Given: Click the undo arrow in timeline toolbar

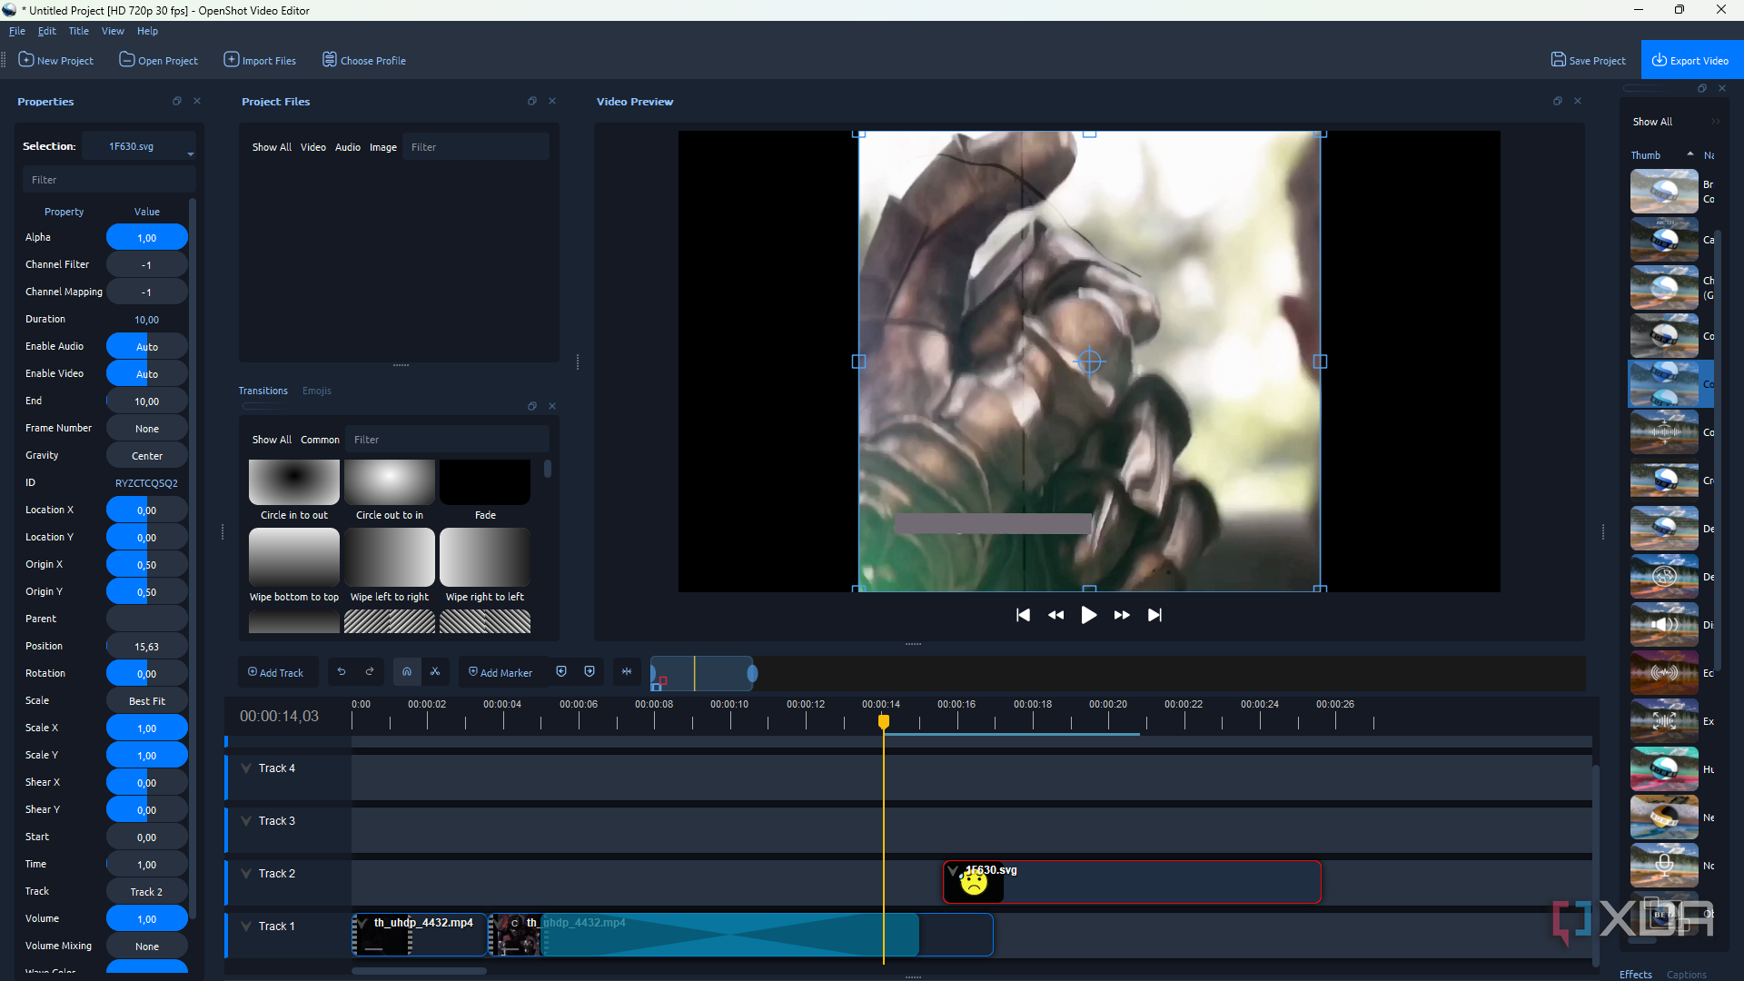Looking at the screenshot, I should click(342, 672).
